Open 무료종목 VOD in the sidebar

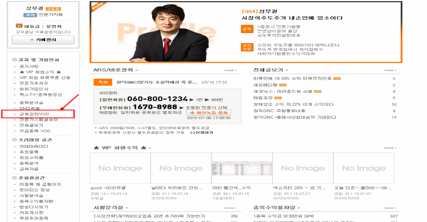[35, 131]
